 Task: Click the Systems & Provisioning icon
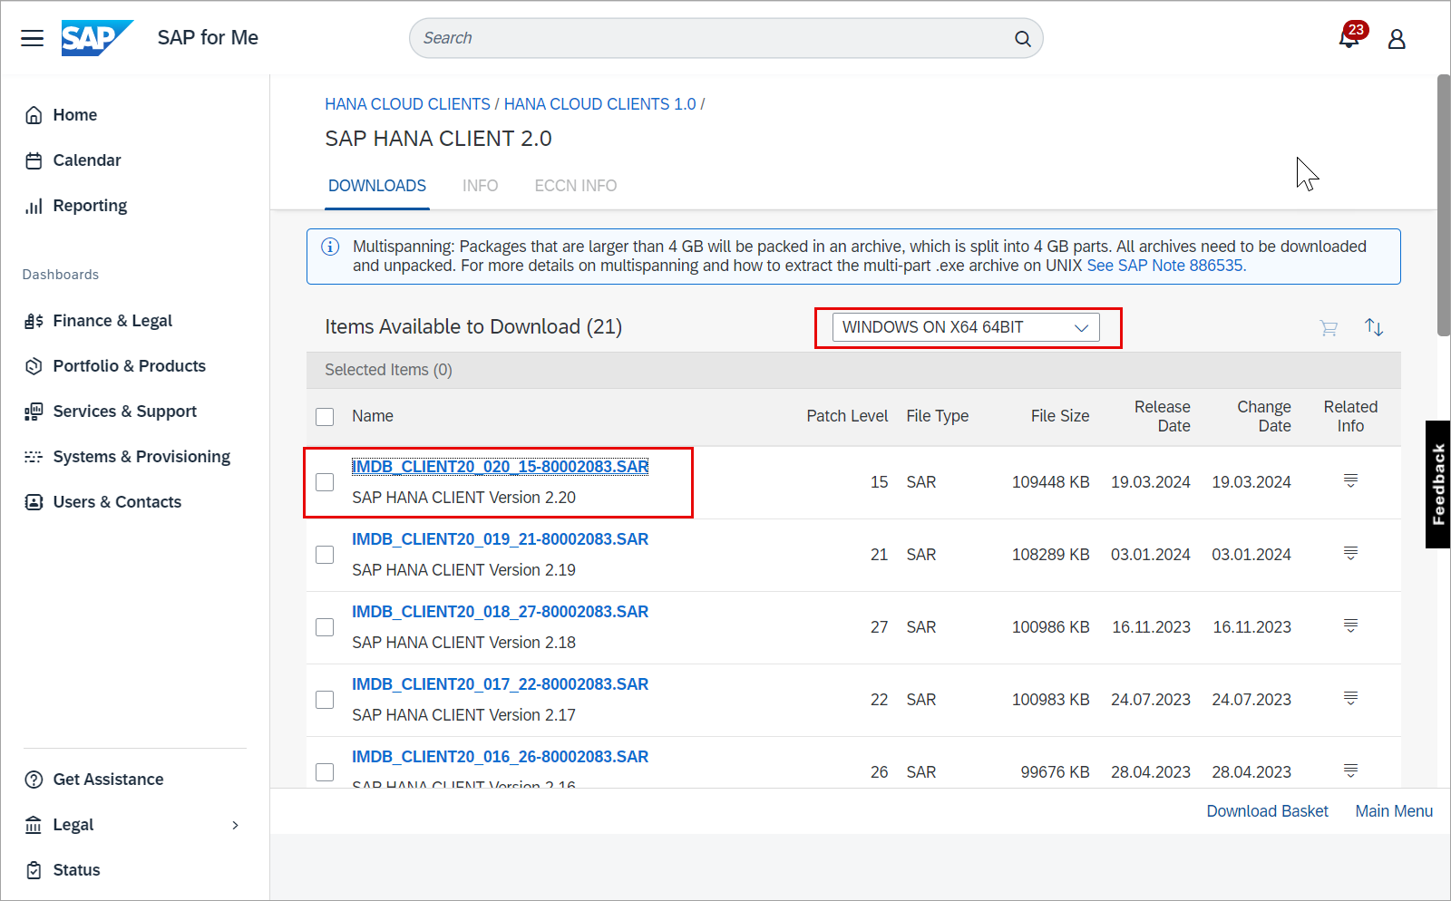click(x=34, y=457)
